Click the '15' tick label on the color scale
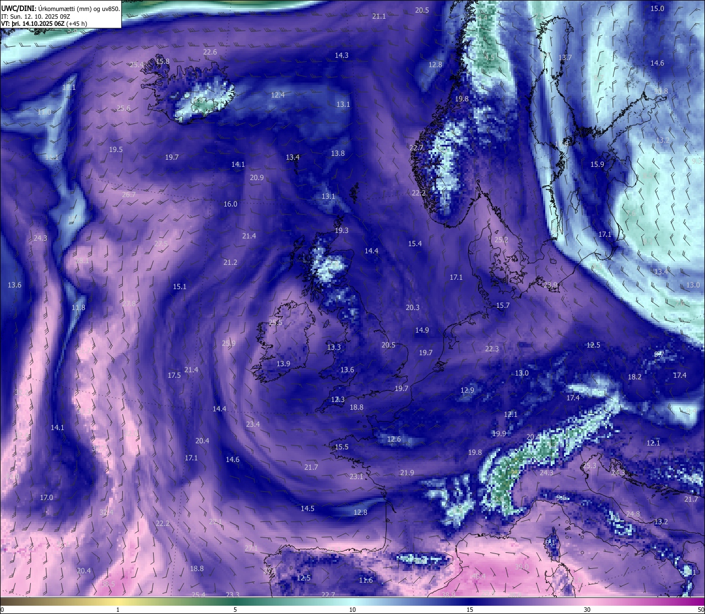 coord(469,610)
